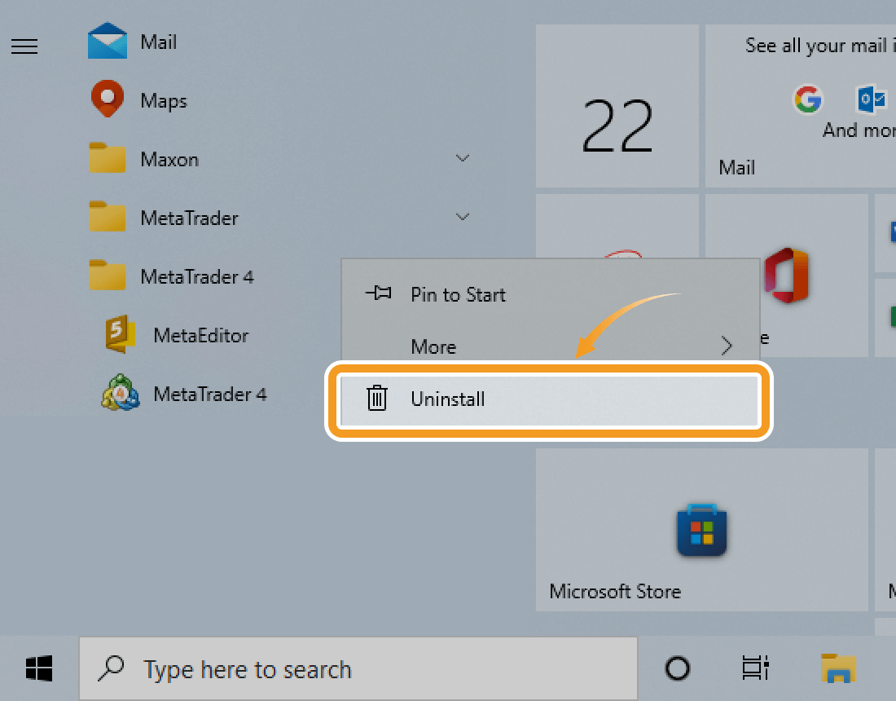This screenshot has width=896, height=701.
Task: Open the calendar tile showing 22
Action: 617,106
